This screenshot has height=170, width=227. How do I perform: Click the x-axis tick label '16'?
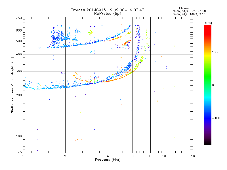tap(193, 156)
